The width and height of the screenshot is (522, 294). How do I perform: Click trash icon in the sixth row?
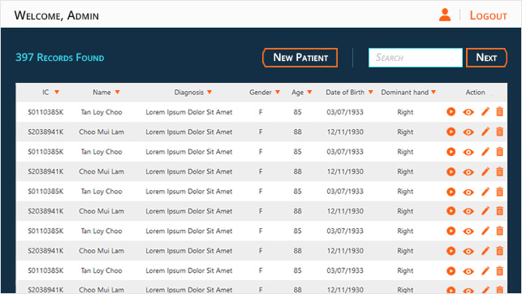click(x=500, y=211)
